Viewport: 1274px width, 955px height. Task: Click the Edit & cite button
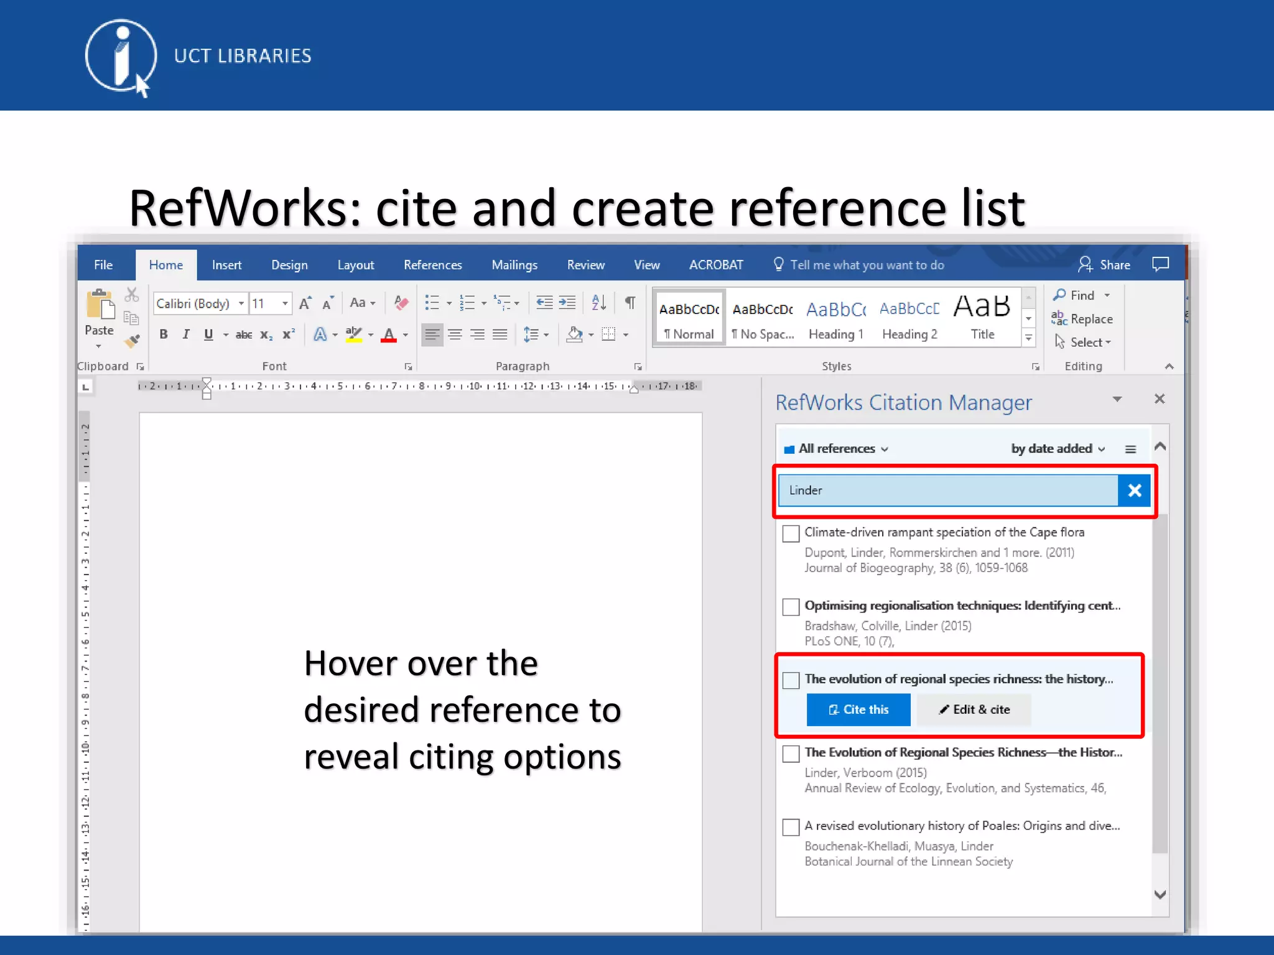coord(974,709)
